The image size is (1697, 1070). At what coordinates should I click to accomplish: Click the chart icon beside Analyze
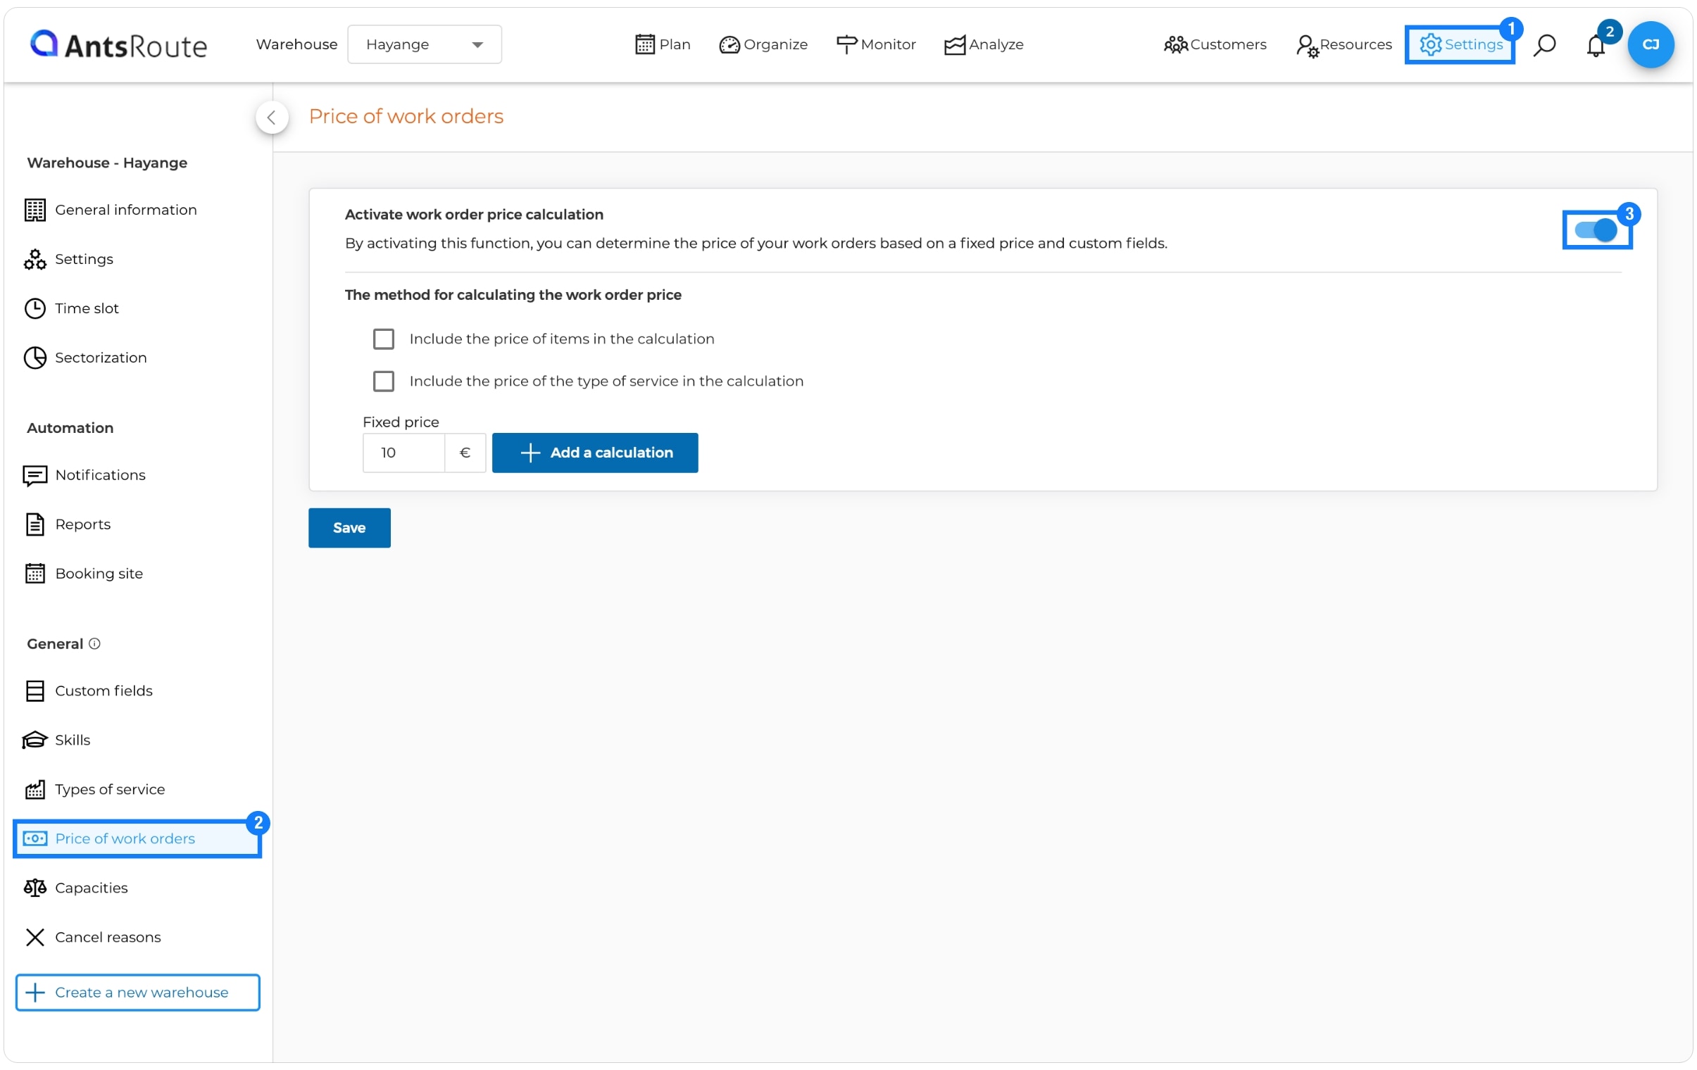click(x=955, y=45)
